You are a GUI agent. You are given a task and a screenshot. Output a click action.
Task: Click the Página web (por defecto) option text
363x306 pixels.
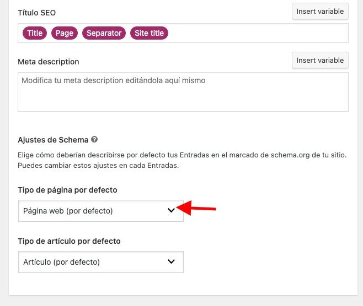[68, 211]
